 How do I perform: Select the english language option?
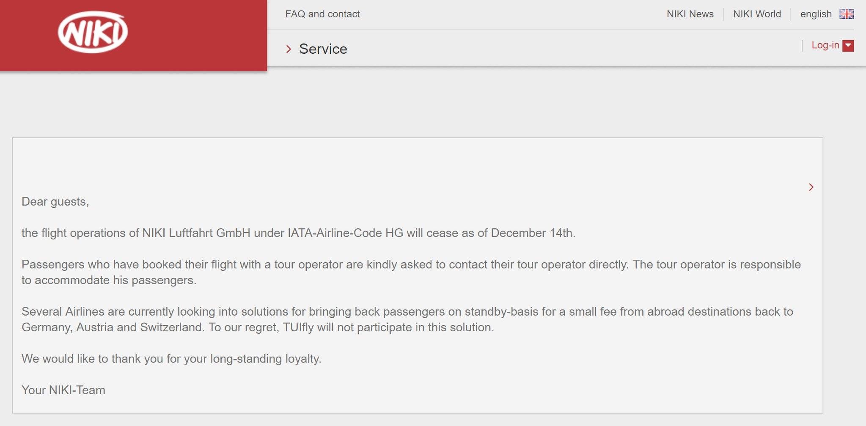pyautogui.click(x=816, y=14)
